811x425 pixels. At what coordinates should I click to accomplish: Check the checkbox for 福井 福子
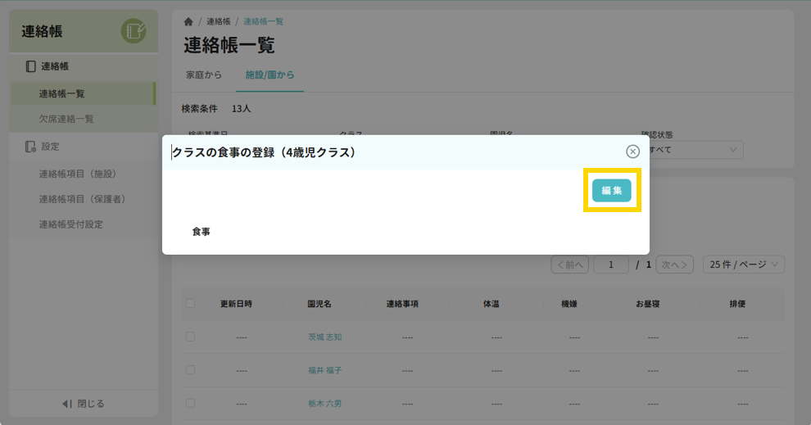point(190,370)
